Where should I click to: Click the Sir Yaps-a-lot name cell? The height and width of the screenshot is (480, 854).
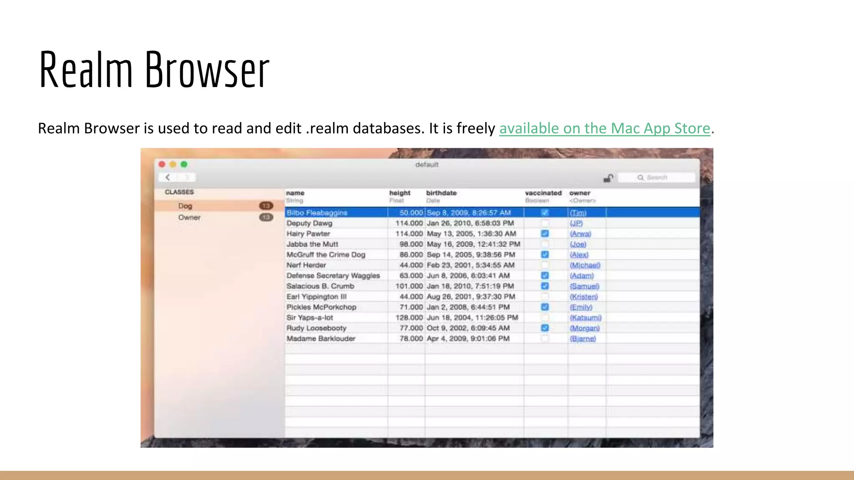point(336,317)
